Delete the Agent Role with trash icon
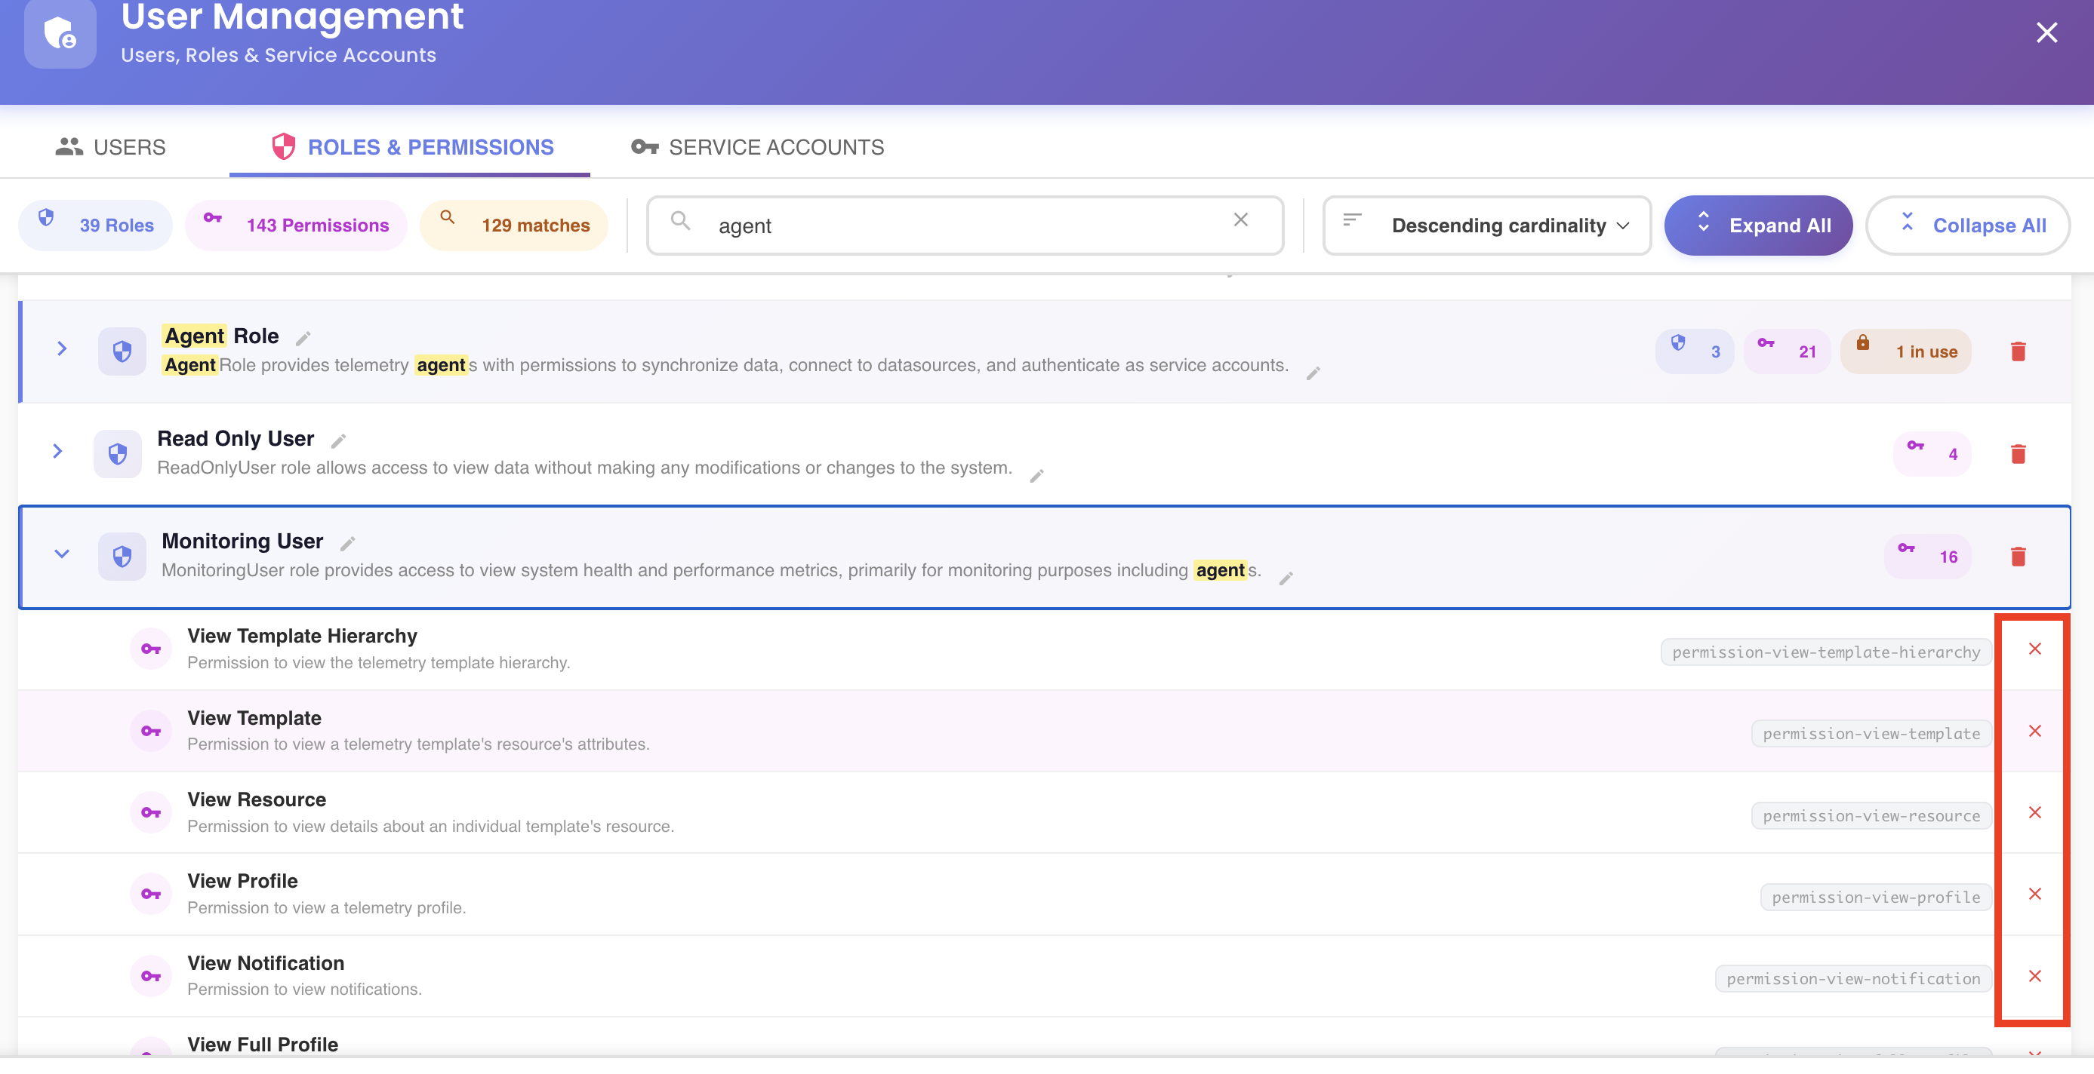The image size is (2094, 1074). click(2018, 351)
